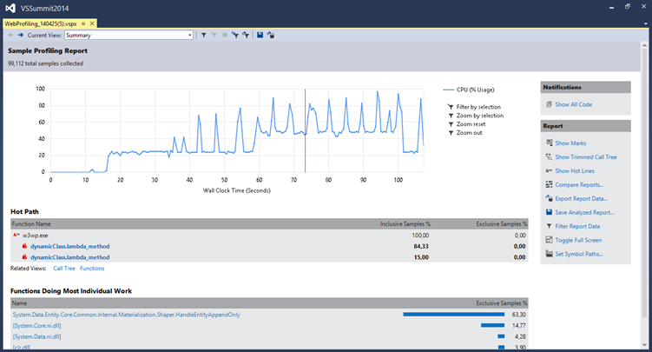This screenshot has height=352, width=652.
Task: Click Show Trimmed Call Tree link
Action: point(585,156)
